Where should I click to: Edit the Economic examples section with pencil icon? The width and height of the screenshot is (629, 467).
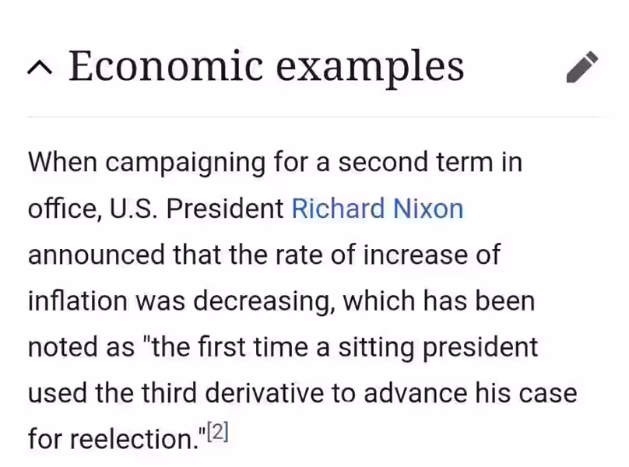[x=582, y=67]
